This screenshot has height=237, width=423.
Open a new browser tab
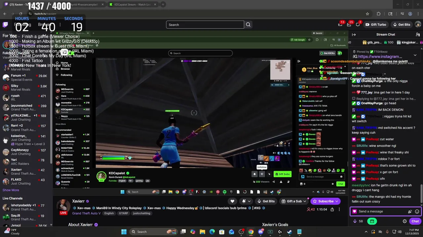coord(163,4)
